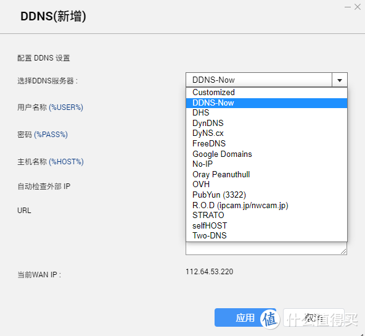This screenshot has height=336, width=365.
Task: Click the URL text area resize corner
Action: click(343, 251)
